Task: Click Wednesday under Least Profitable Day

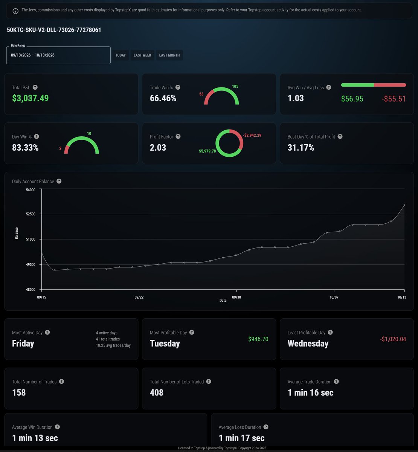Action: click(x=308, y=344)
